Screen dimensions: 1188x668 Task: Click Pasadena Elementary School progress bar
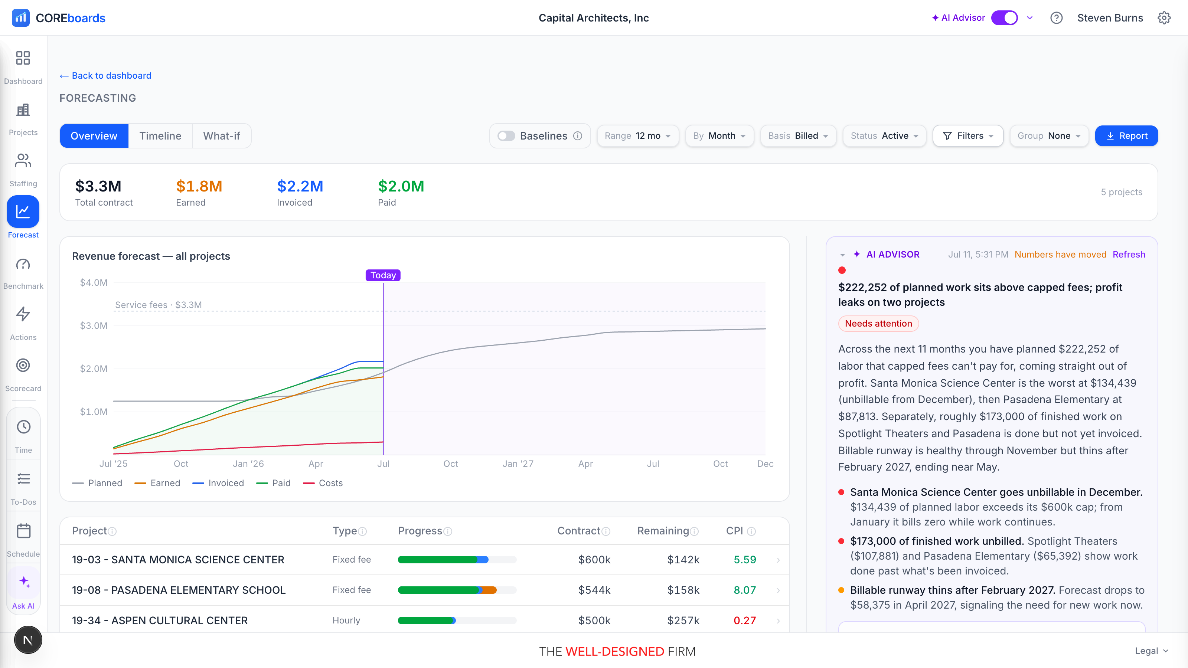coord(457,590)
